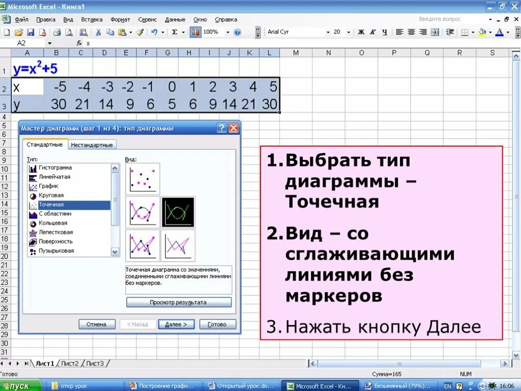Click the Open folder icon
The width and height of the screenshot is (521, 391).
[19, 32]
